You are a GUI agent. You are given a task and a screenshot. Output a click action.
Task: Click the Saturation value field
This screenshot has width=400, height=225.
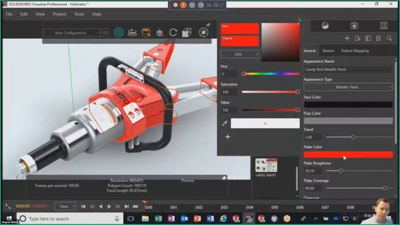(229, 92)
